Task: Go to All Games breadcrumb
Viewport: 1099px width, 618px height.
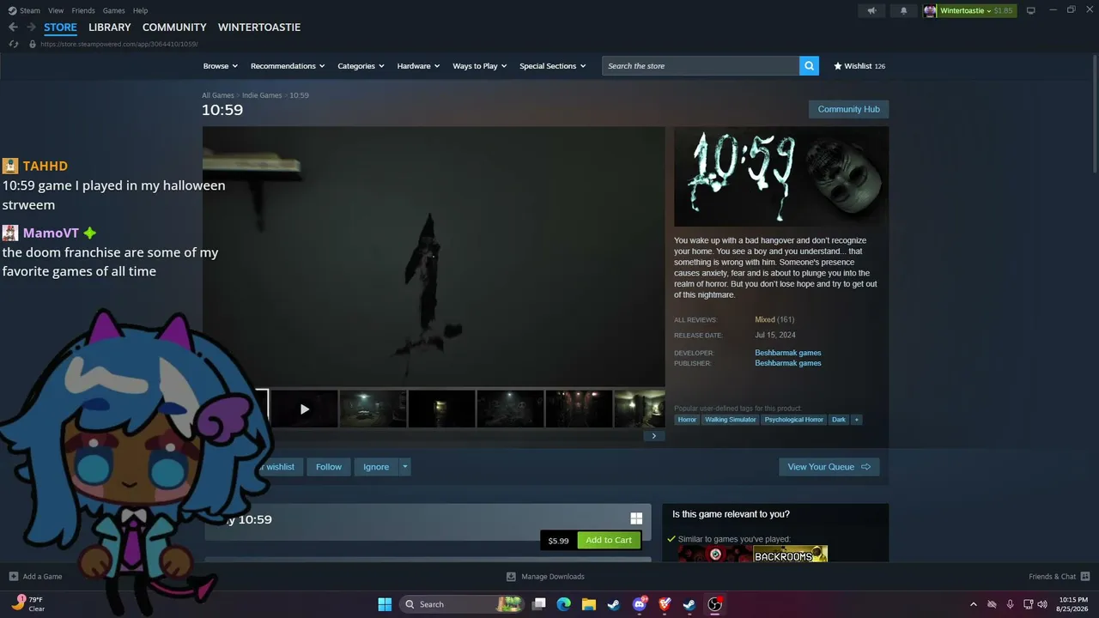Action: pos(218,95)
